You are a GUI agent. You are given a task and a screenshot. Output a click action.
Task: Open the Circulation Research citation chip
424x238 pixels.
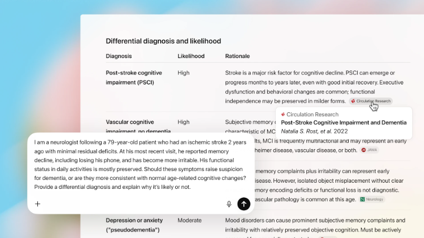tap(370, 101)
